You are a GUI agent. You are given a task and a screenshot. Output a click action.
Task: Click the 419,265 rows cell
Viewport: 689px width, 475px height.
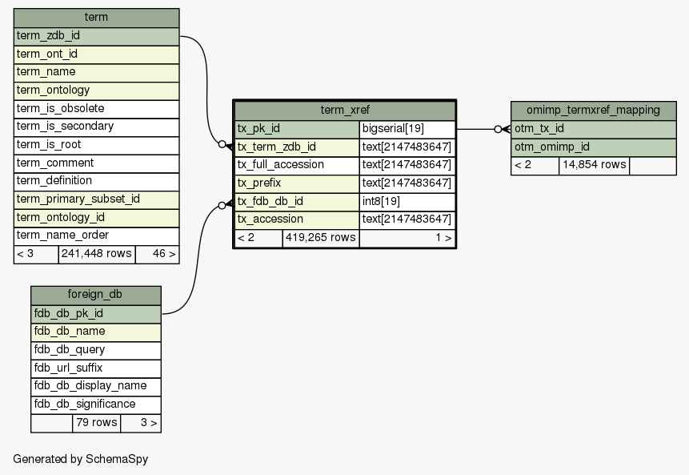(320, 238)
